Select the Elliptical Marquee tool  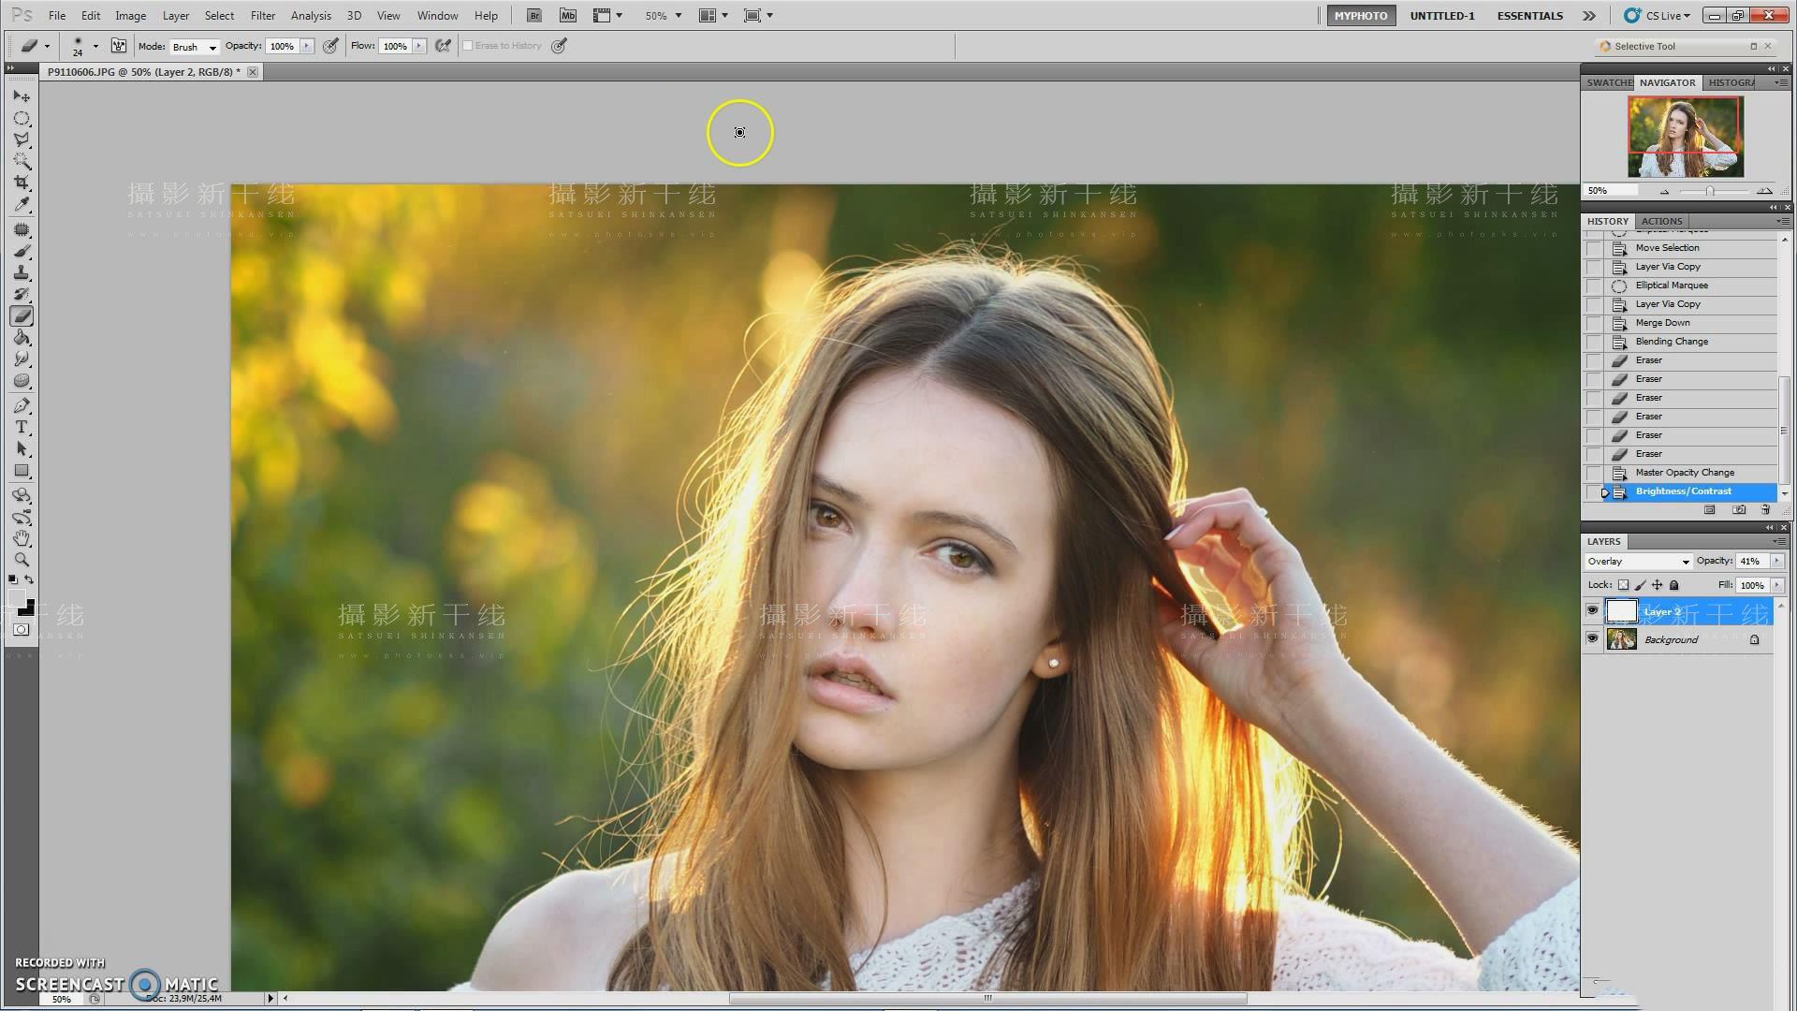tap(22, 119)
